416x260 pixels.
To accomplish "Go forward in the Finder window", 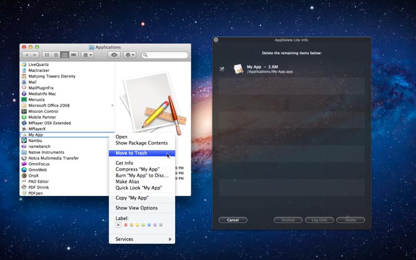I will pyautogui.click(x=35, y=55).
